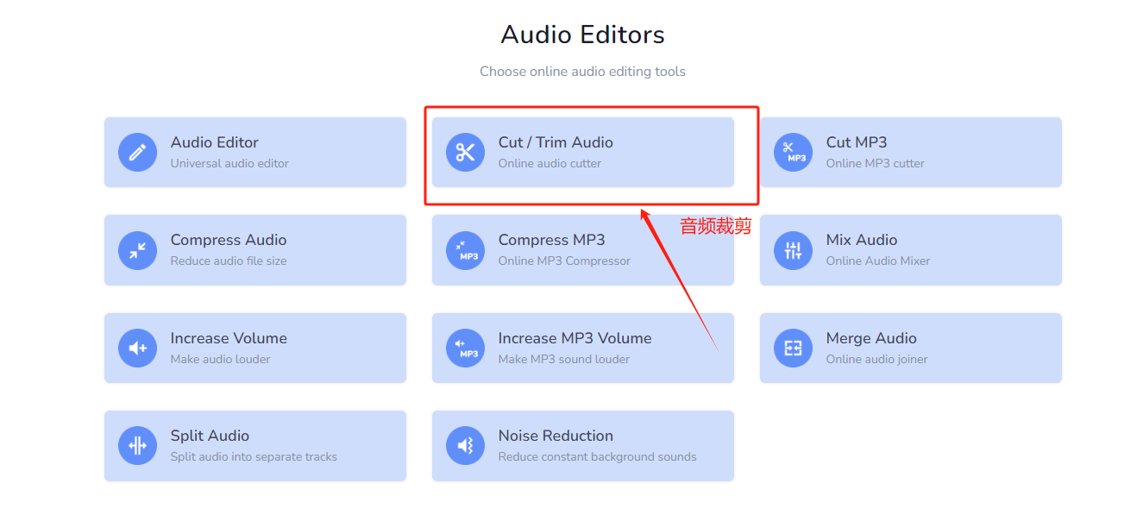Click the pencil icon for Audio Editor

[x=137, y=153]
